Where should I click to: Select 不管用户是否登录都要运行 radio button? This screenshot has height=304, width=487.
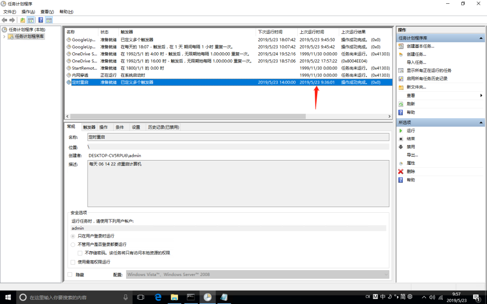click(73, 245)
